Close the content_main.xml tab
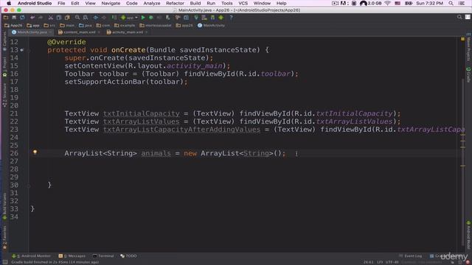 (99, 32)
